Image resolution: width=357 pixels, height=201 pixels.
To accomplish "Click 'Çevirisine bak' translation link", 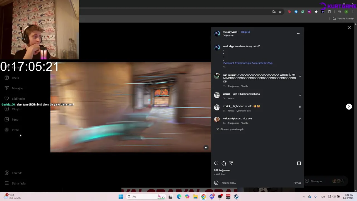I will (x=243, y=111).
